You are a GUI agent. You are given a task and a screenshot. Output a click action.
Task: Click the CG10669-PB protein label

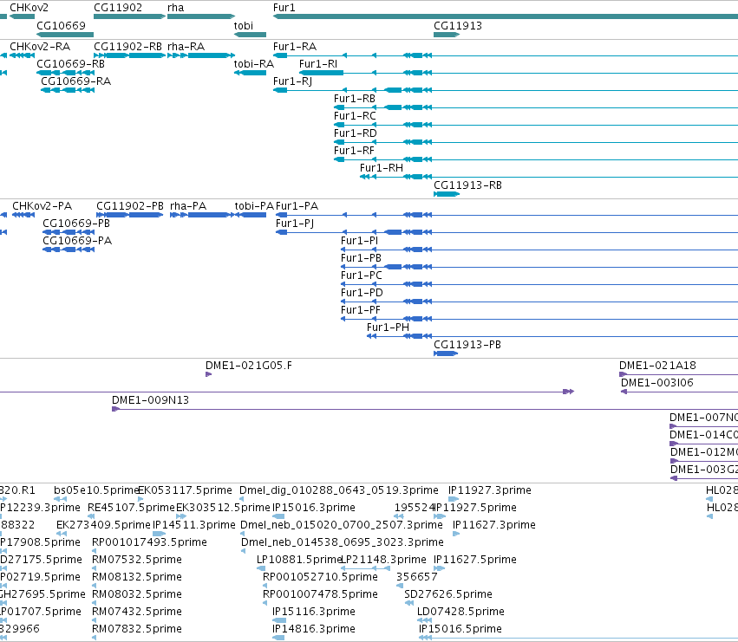tap(76, 223)
